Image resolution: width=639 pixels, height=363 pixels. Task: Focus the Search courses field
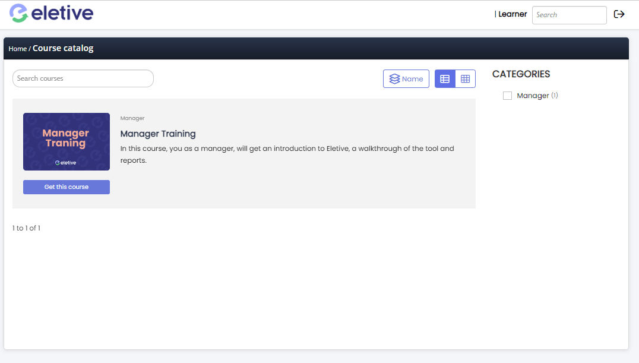click(83, 78)
